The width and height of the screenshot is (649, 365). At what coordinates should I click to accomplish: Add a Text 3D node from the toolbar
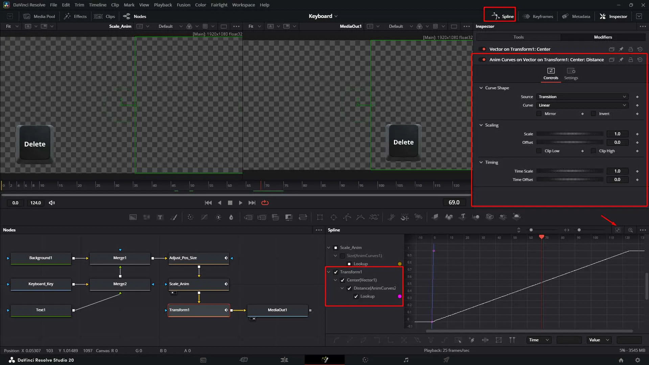coord(463,217)
